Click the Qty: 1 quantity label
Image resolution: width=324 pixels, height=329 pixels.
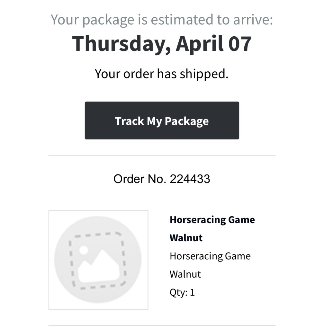[x=182, y=292]
